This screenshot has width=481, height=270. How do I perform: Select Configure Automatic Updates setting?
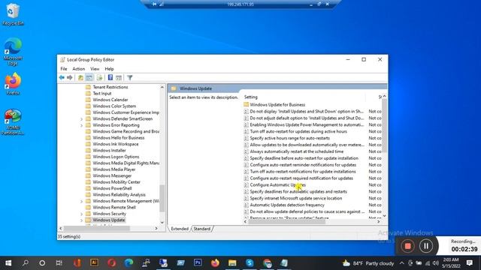[x=277, y=185]
